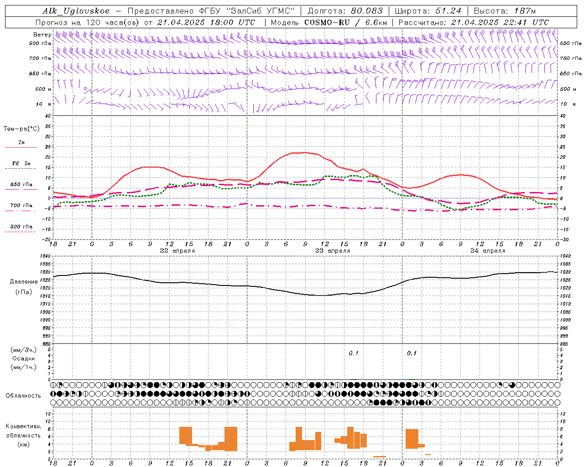The width and height of the screenshot is (584, 467).
Task: Click the 'Тем-ра(°C)' axis label
Action: tap(21, 129)
